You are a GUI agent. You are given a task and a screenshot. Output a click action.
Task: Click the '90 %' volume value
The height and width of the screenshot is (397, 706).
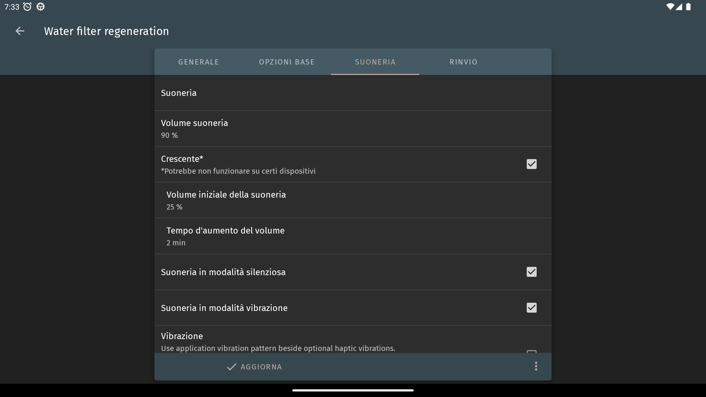tap(169, 135)
